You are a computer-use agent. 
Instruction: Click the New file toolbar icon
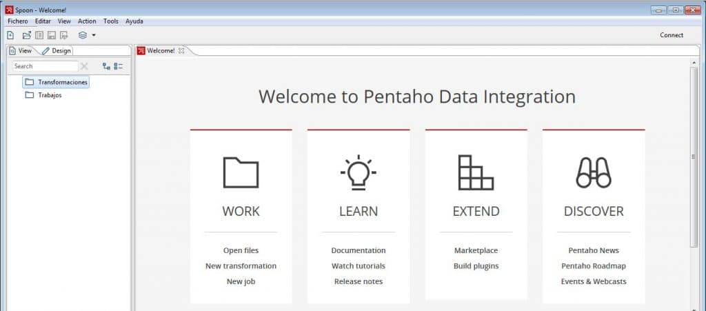(x=10, y=35)
